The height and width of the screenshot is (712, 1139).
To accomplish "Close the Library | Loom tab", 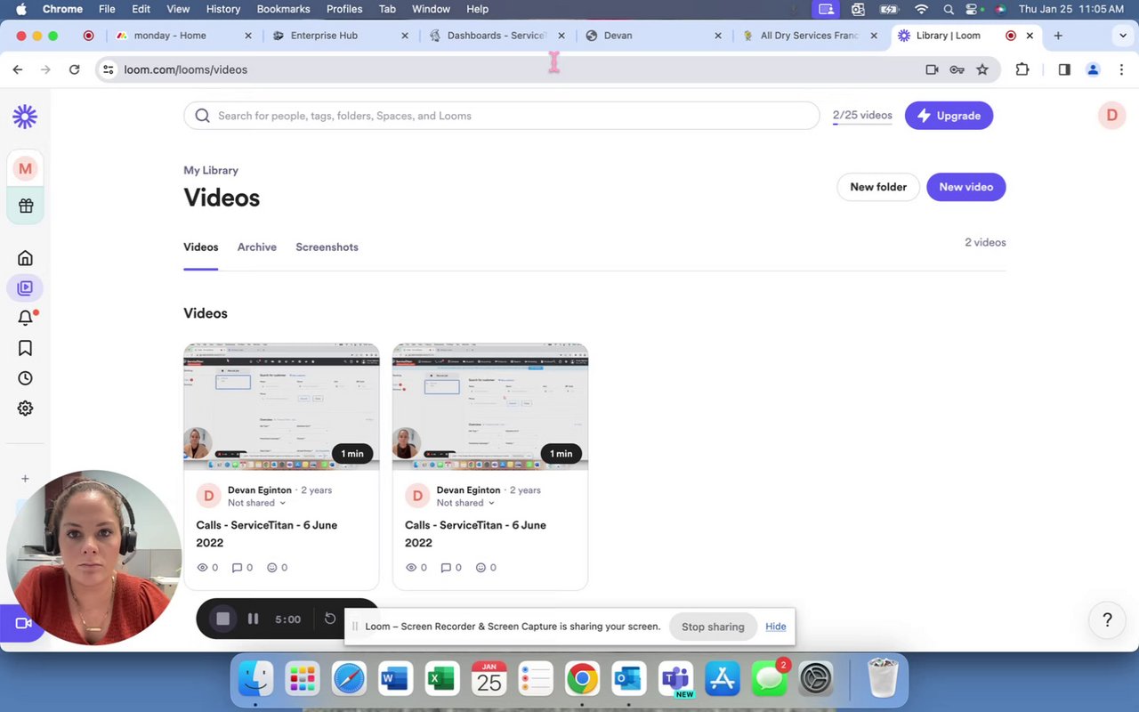I will point(1030,36).
